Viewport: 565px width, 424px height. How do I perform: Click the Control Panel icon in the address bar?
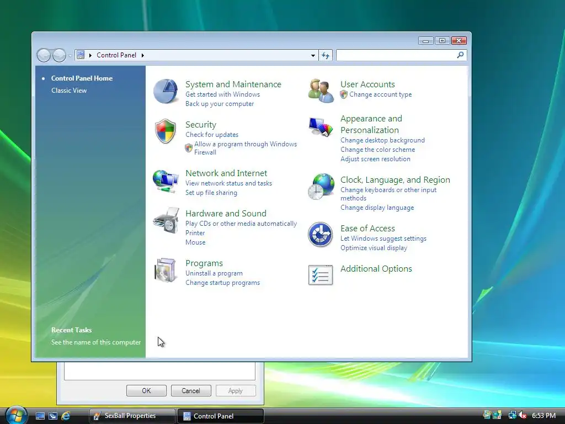click(x=81, y=55)
